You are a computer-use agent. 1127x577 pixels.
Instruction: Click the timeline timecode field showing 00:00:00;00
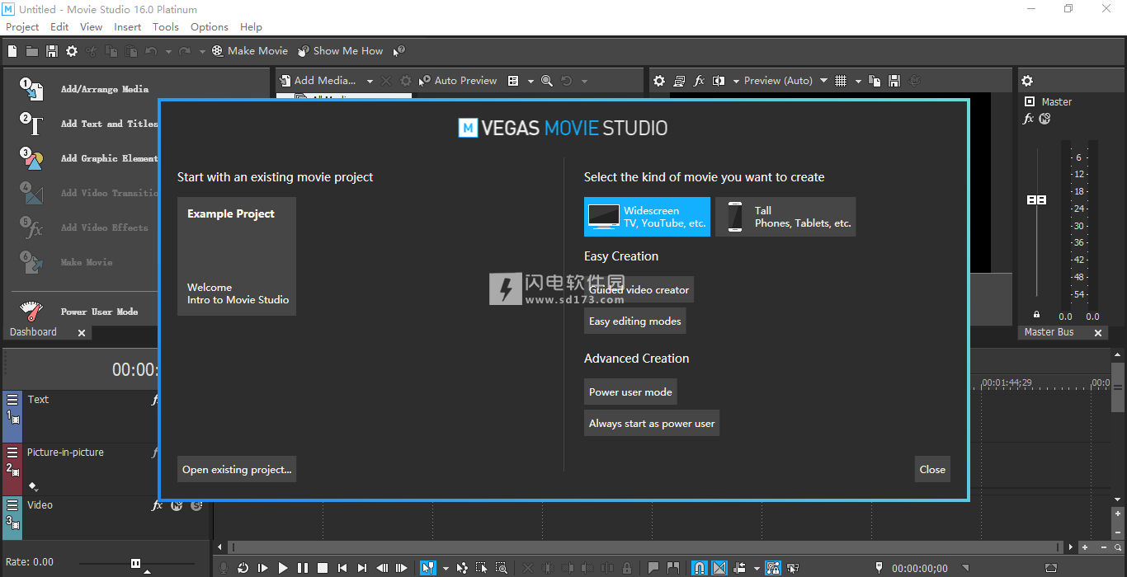point(920,568)
